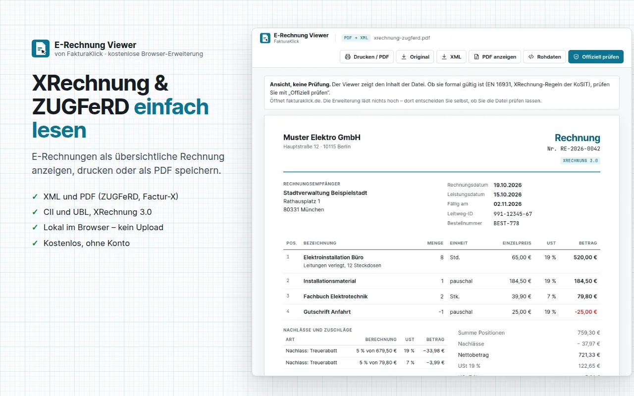Screen dimensions: 634x396
Task: Click the printer icon on Drucken / PDF
Action: pyautogui.click(x=348, y=57)
